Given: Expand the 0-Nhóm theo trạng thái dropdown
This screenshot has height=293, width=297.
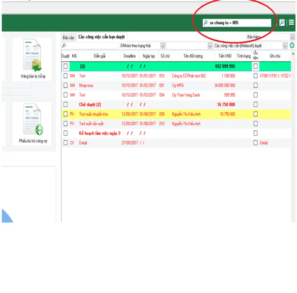Looking at the screenshot, I should pyautogui.click(x=163, y=46).
